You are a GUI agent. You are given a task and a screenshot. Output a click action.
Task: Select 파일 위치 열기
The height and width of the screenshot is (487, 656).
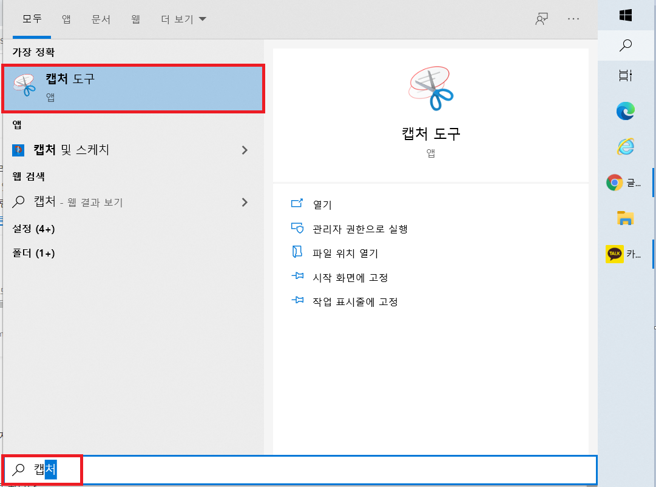tap(345, 254)
